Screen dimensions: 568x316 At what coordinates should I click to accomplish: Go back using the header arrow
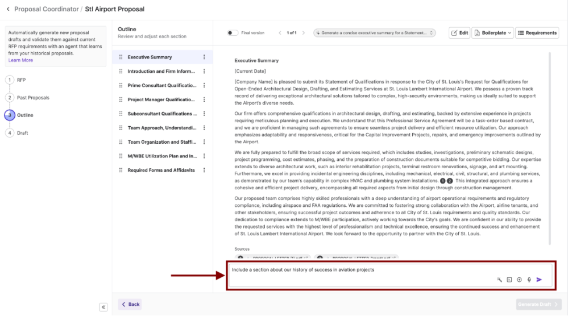[8, 9]
